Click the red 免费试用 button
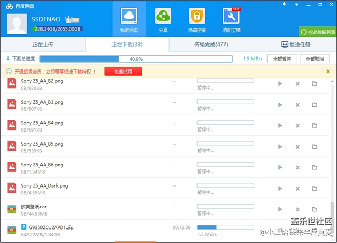The height and width of the screenshot is (243, 337). click(x=122, y=71)
